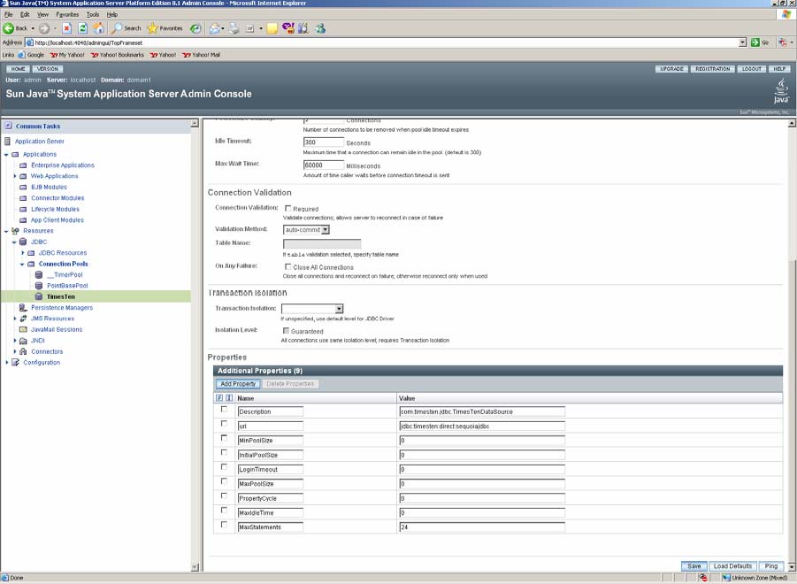
Task: Click the Max Wait Time input field
Action: point(323,165)
